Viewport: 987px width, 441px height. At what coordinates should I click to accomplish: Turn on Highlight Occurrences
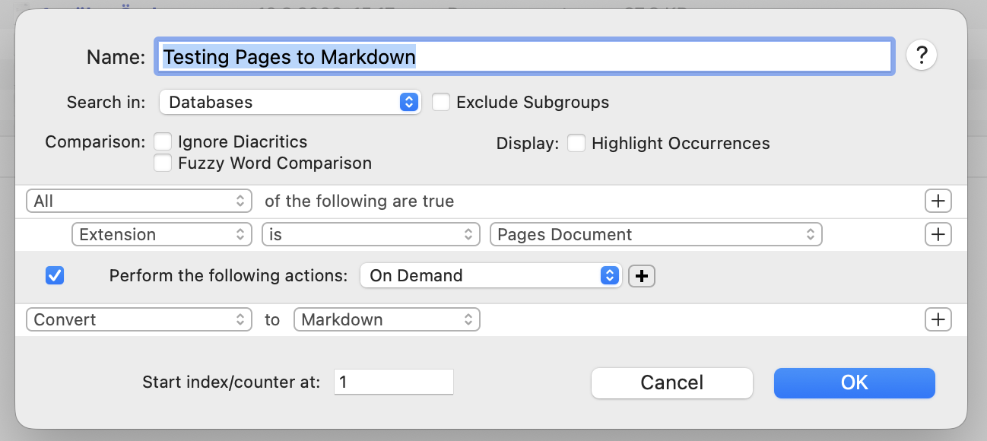(x=576, y=143)
